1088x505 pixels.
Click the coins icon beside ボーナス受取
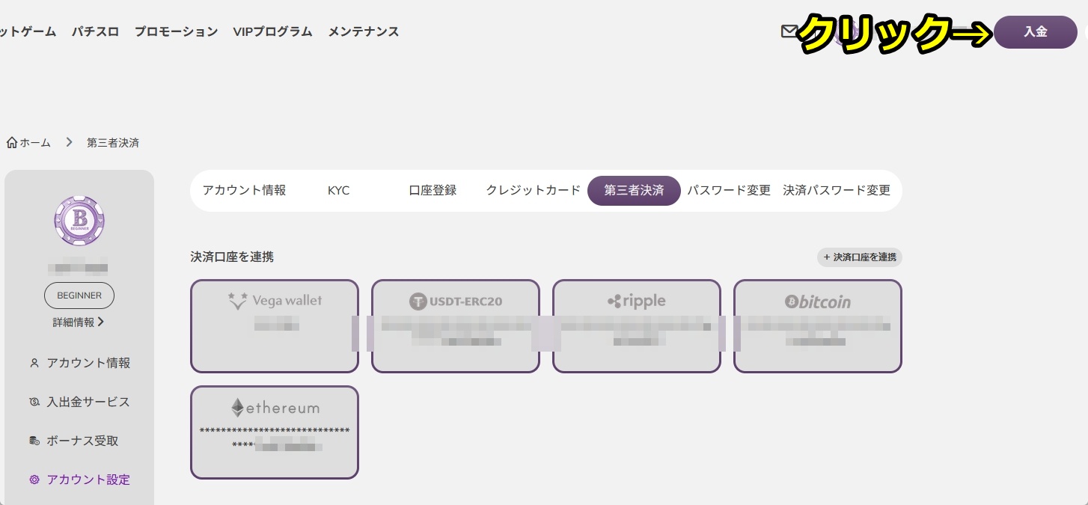coord(34,441)
